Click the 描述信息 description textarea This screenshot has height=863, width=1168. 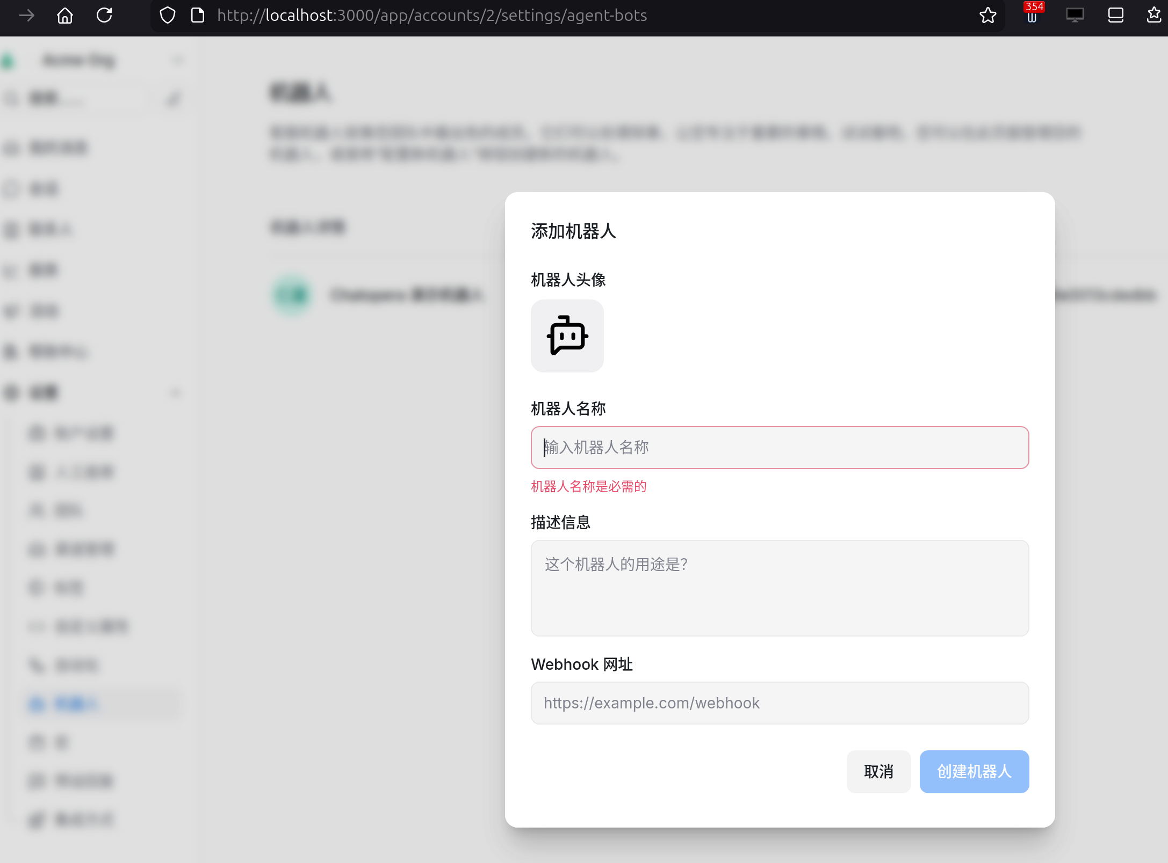coord(780,588)
